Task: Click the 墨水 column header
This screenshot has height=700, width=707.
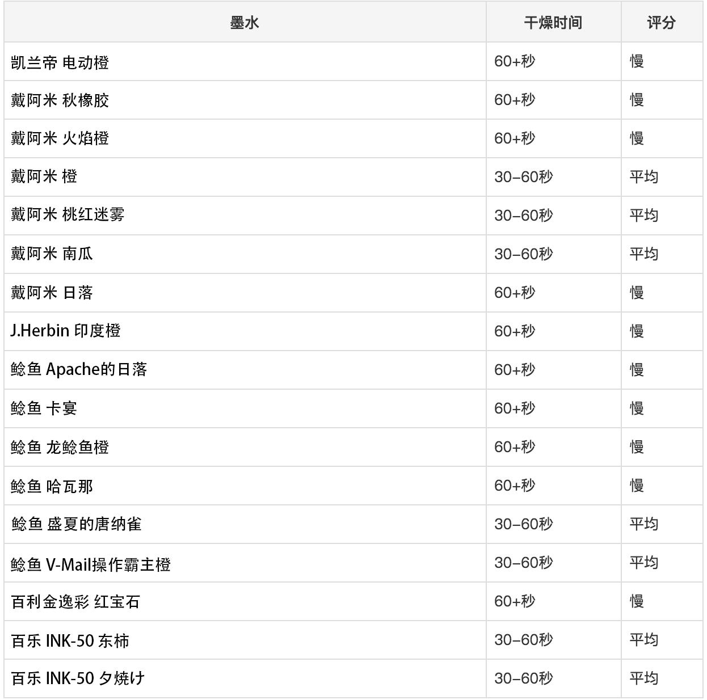Action: 245,23
